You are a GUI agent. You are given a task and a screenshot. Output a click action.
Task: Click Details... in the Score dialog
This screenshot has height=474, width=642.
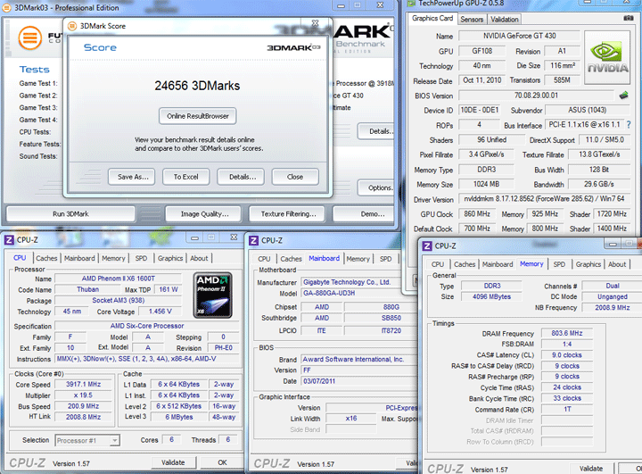pyautogui.click(x=241, y=177)
